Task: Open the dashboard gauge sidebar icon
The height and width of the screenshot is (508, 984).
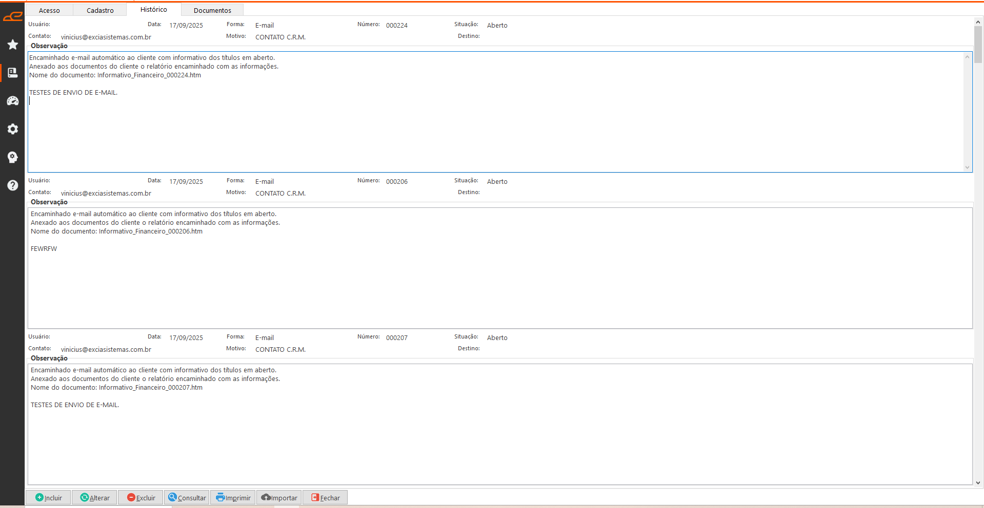Action: [13, 101]
